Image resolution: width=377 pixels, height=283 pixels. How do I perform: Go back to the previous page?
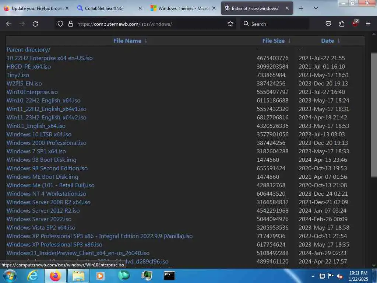[x=9, y=24]
